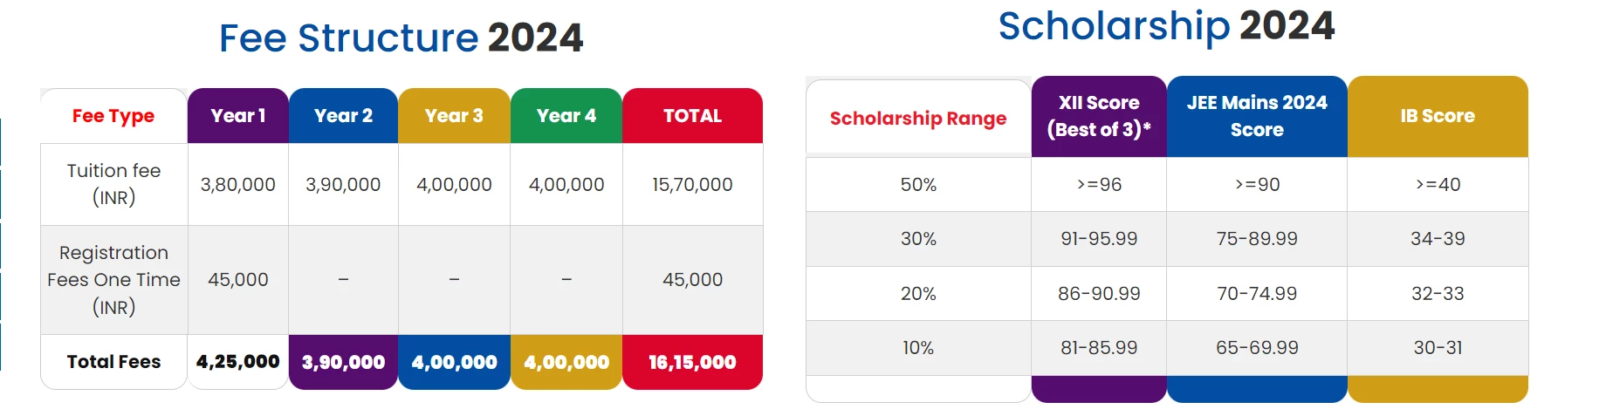
Task: Click the Total Fees row label
Action: click(x=113, y=362)
